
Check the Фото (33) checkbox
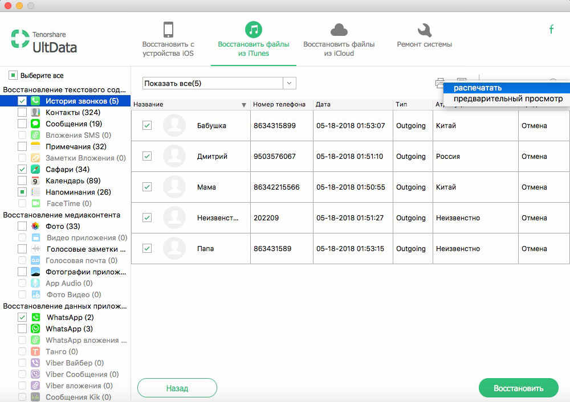(x=22, y=226)
